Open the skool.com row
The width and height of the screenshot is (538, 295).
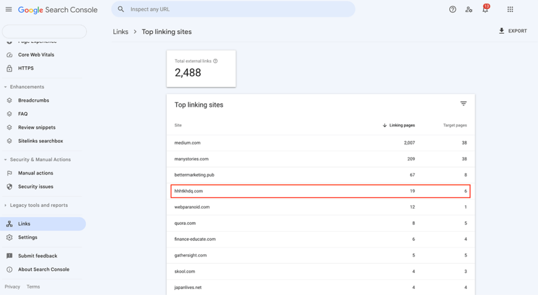coord(320,272)
